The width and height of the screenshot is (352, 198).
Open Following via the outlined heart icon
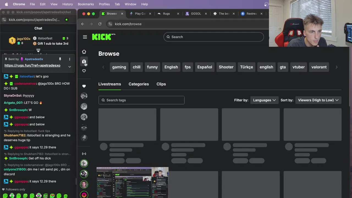(x=84, y=71)
